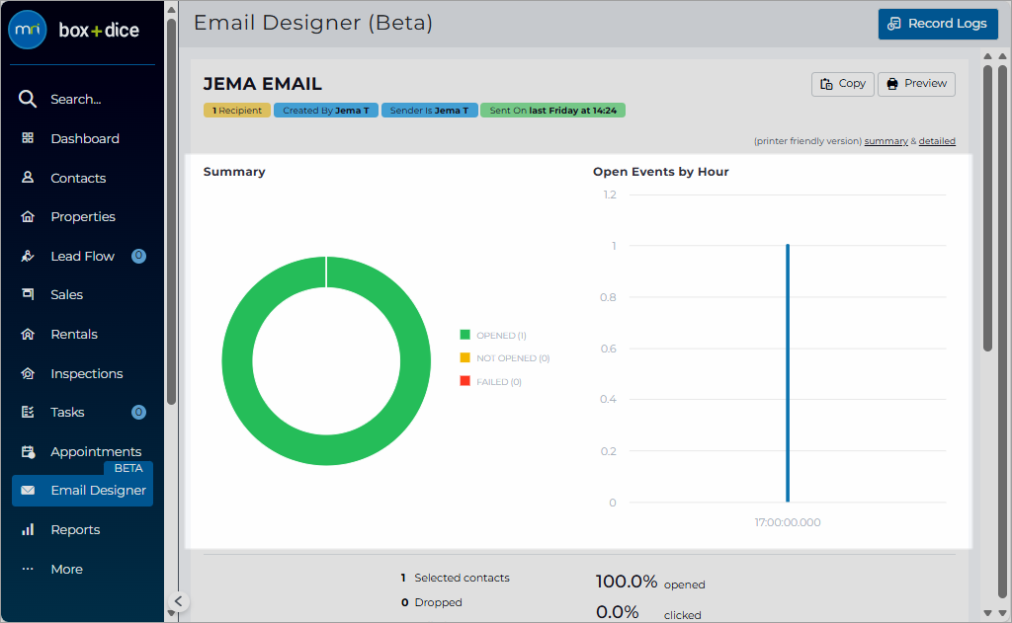
Task: Click the Appointments calendar icon
Action: [x=28, y=451]
